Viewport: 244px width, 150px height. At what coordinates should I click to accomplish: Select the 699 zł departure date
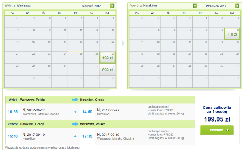tap(107, 70)
